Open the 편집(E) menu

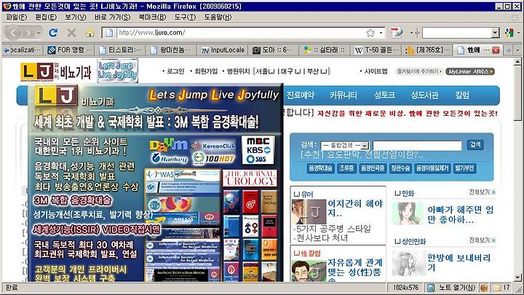click(x=46, y=17)
